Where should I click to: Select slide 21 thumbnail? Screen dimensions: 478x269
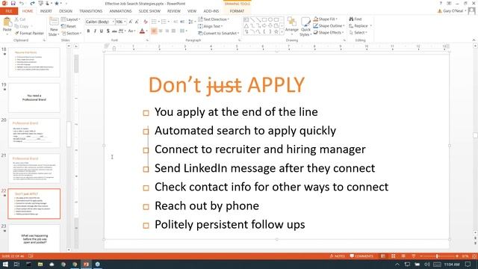pos(34,168)
